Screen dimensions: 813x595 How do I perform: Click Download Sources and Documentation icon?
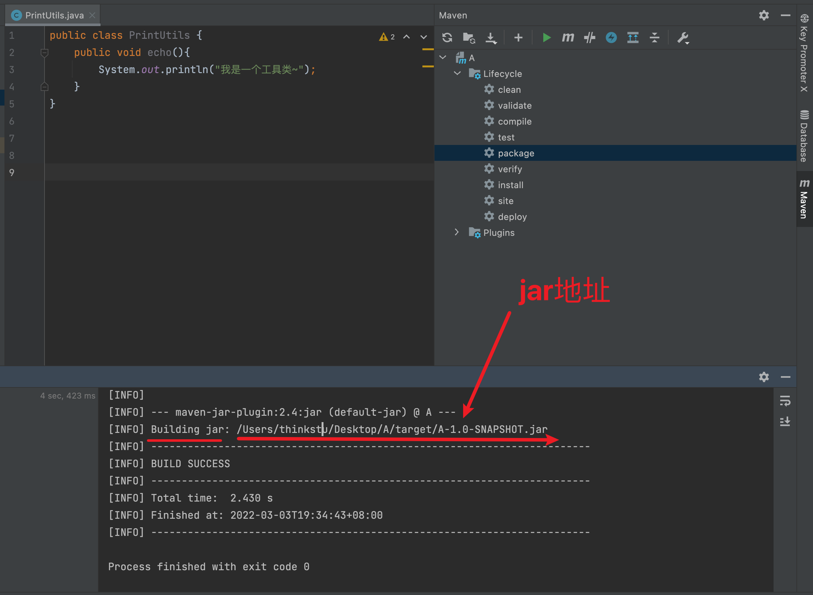coord(491,38)
